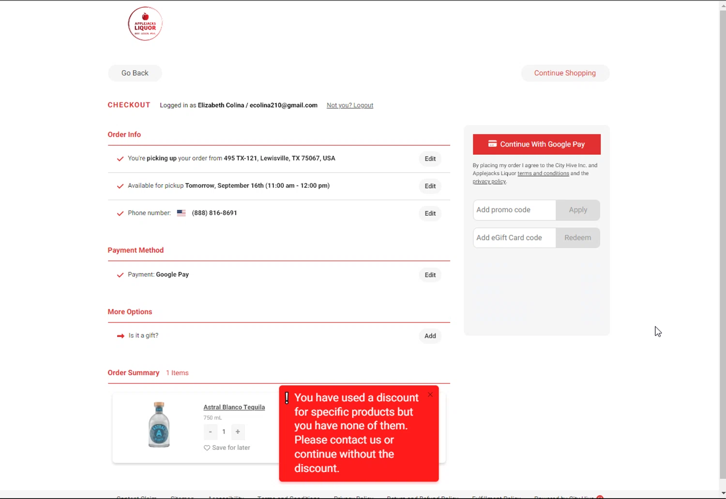Click the 'Is it a gift?' text
726x499 pixels.
pos(143,336)
